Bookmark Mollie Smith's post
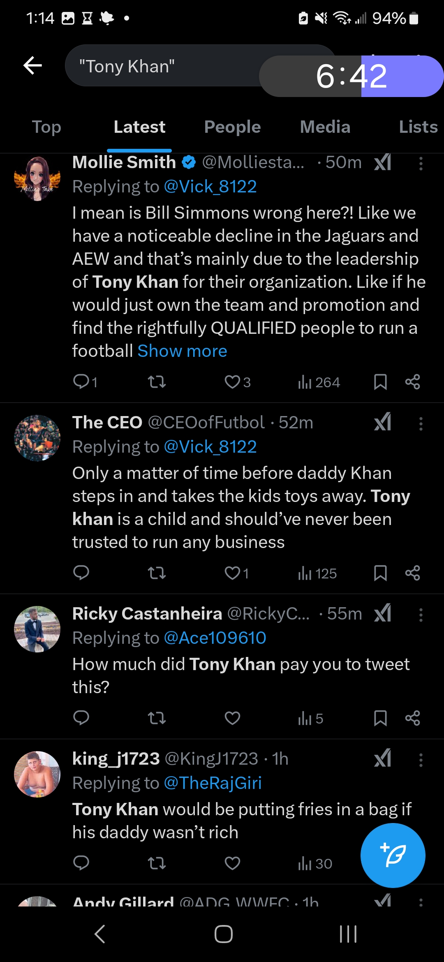 (380, 382)
